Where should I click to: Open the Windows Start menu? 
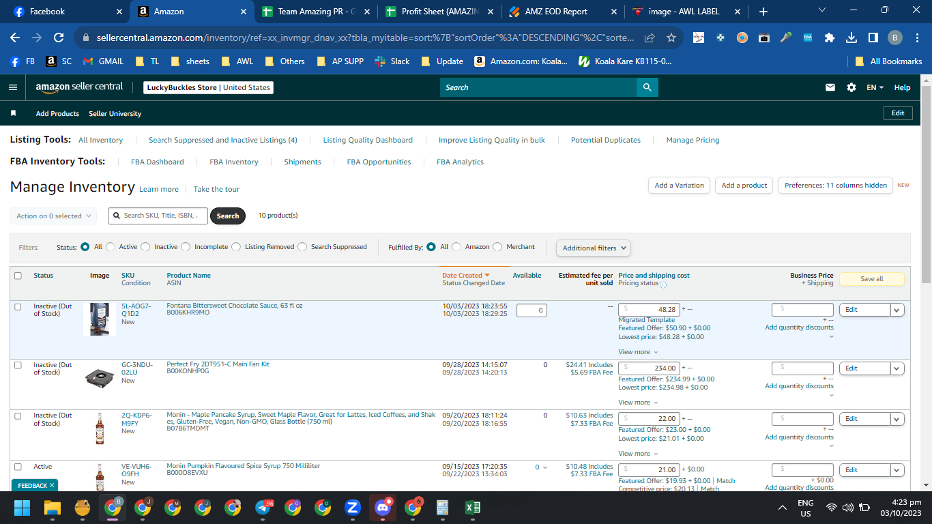coord(23,508)
